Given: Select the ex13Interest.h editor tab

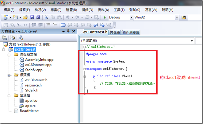Looking at the screenshot, I should 95,32.
